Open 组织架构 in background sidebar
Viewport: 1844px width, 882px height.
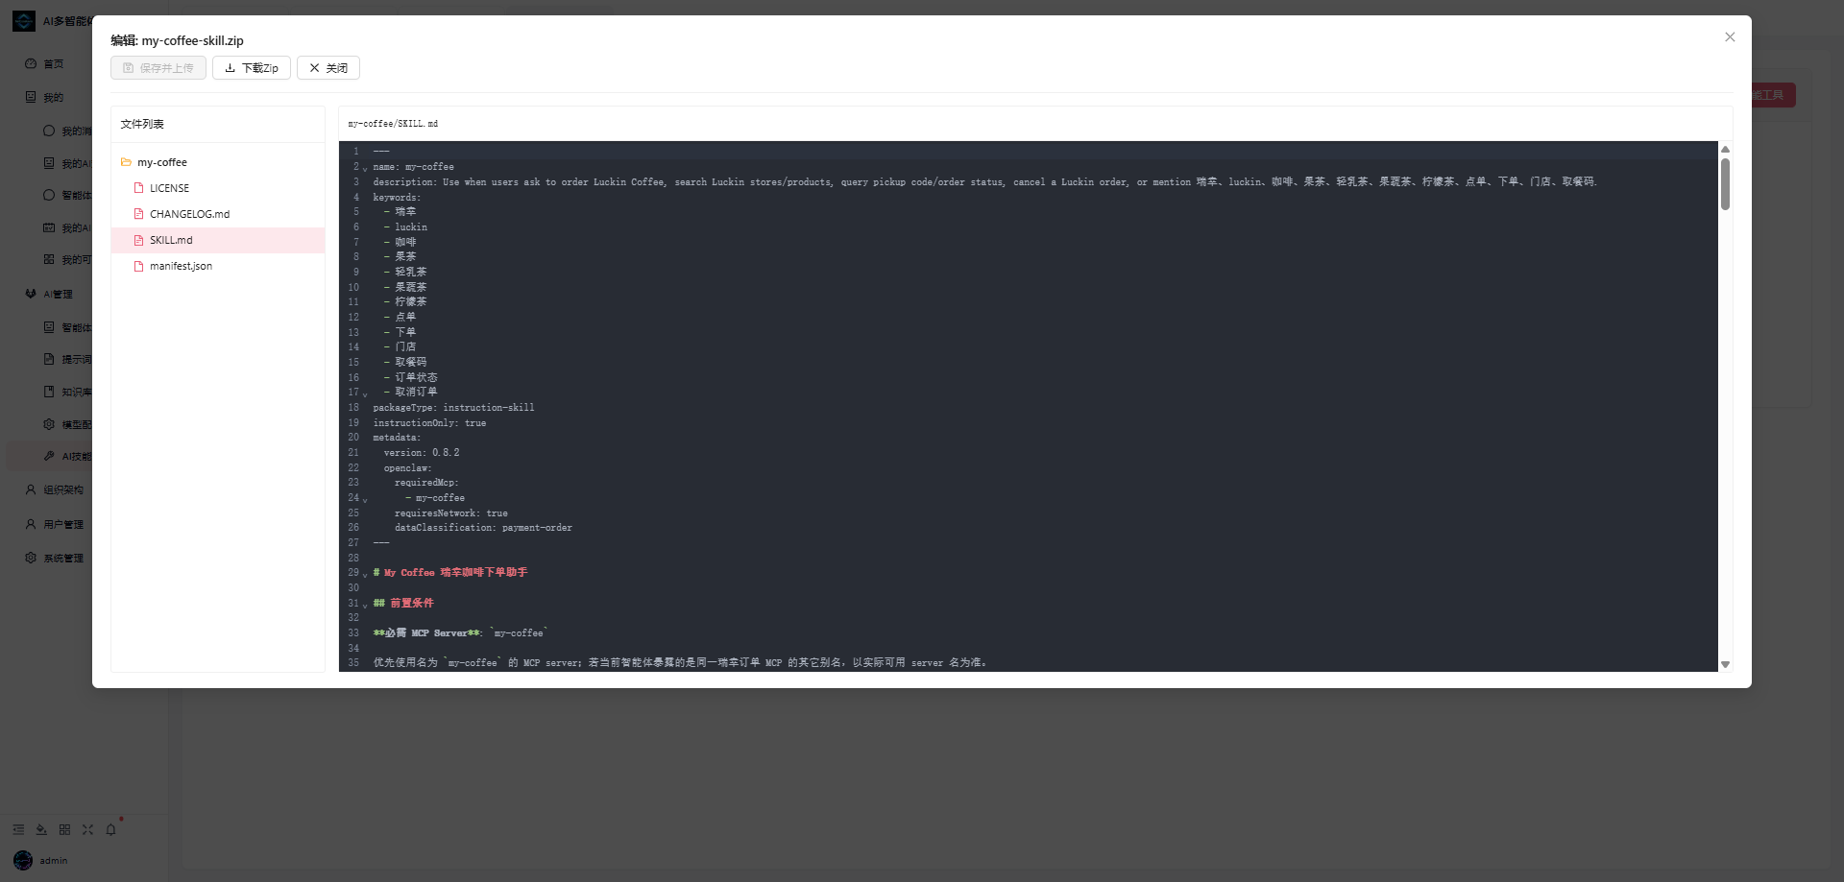(62, 489)
